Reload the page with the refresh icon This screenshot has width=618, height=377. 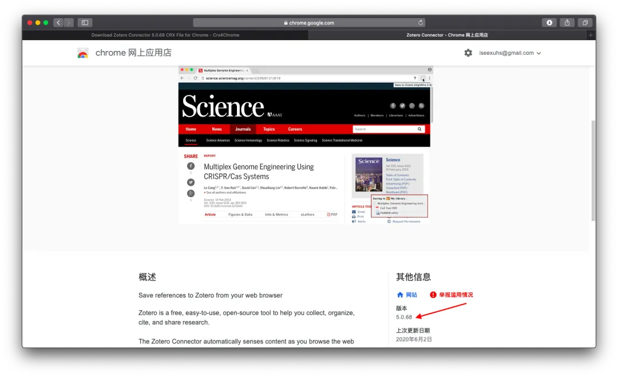click(421, 23)
